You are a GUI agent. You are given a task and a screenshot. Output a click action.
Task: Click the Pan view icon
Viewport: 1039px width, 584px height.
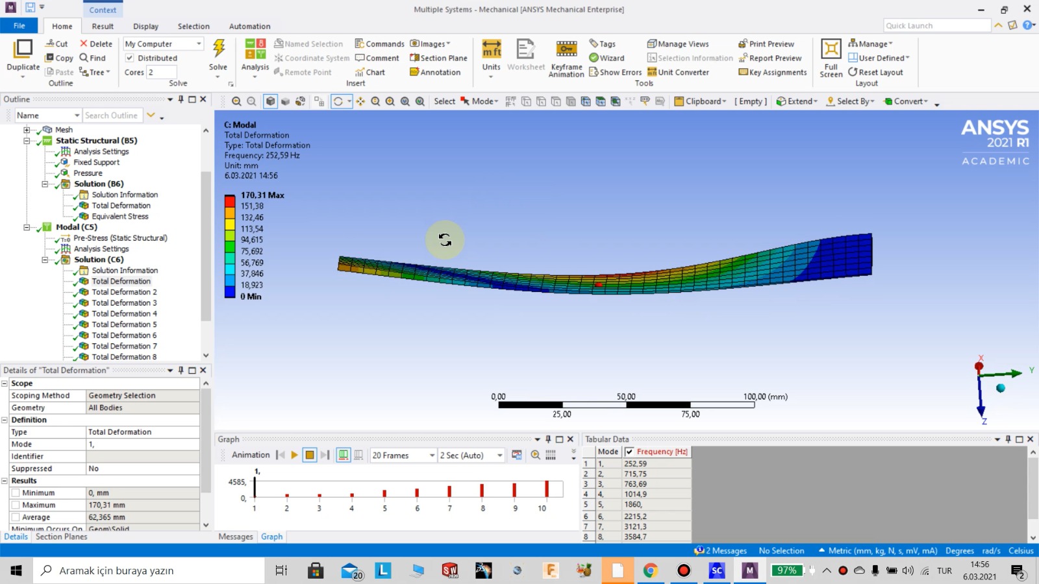pos(360,101)
